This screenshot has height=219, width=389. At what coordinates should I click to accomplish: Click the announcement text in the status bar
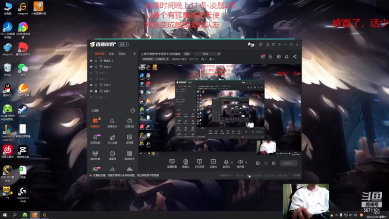(126, 175)
